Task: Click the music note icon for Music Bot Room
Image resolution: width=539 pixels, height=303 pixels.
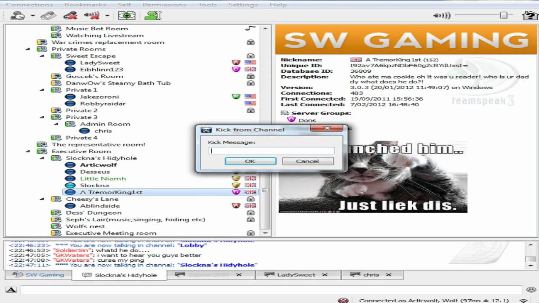Action: [x=250, y=29]
